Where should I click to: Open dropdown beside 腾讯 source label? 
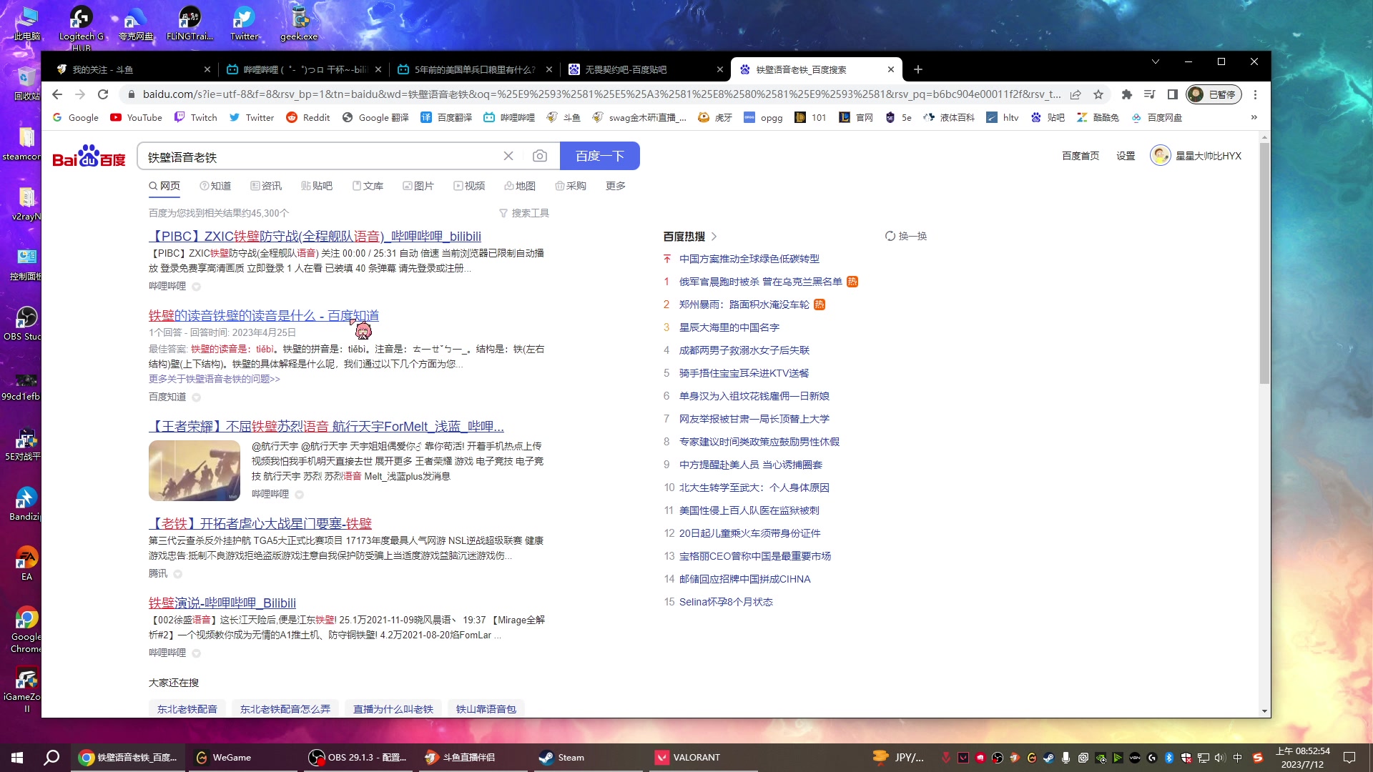click(x=177, y=574)
